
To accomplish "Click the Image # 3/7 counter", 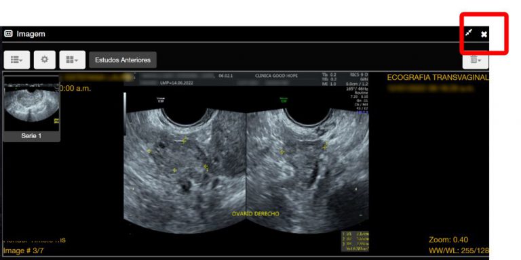I will coord(23,251).
